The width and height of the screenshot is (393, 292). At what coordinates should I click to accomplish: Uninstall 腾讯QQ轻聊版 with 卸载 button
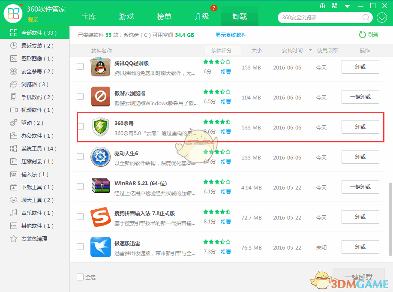pos(360,67)
